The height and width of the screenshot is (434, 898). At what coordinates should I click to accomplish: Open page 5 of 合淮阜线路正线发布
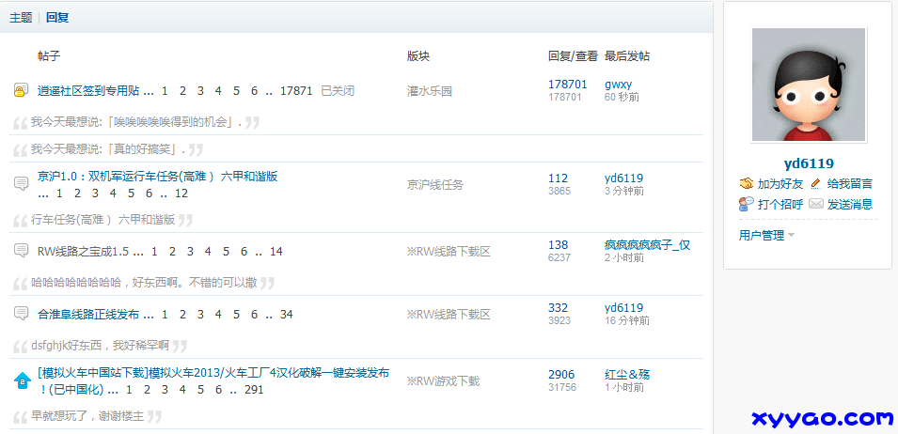236,315
